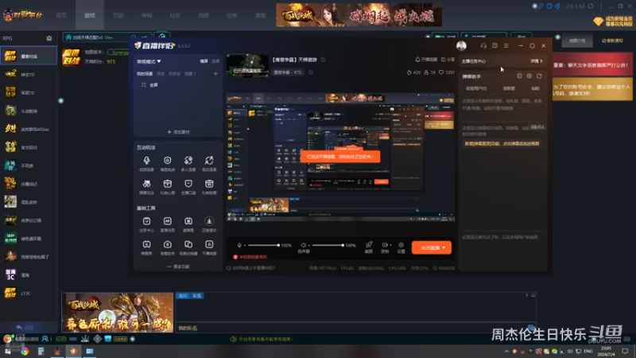Edit the stream title 天梯邀游 pencil icon
The height and width of the screenshot is (358, 636).
click(324, 60)
